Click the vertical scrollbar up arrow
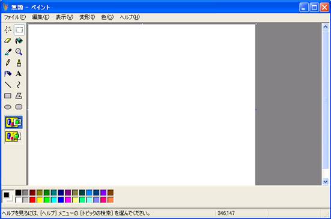331x219 pixels. (326, 27)
